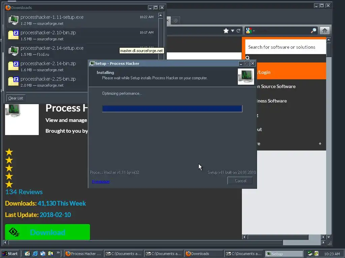Click the bookmark star icon in Firefox
The width and height of the screenshot is (345, 258).
(x=226, y=31)
